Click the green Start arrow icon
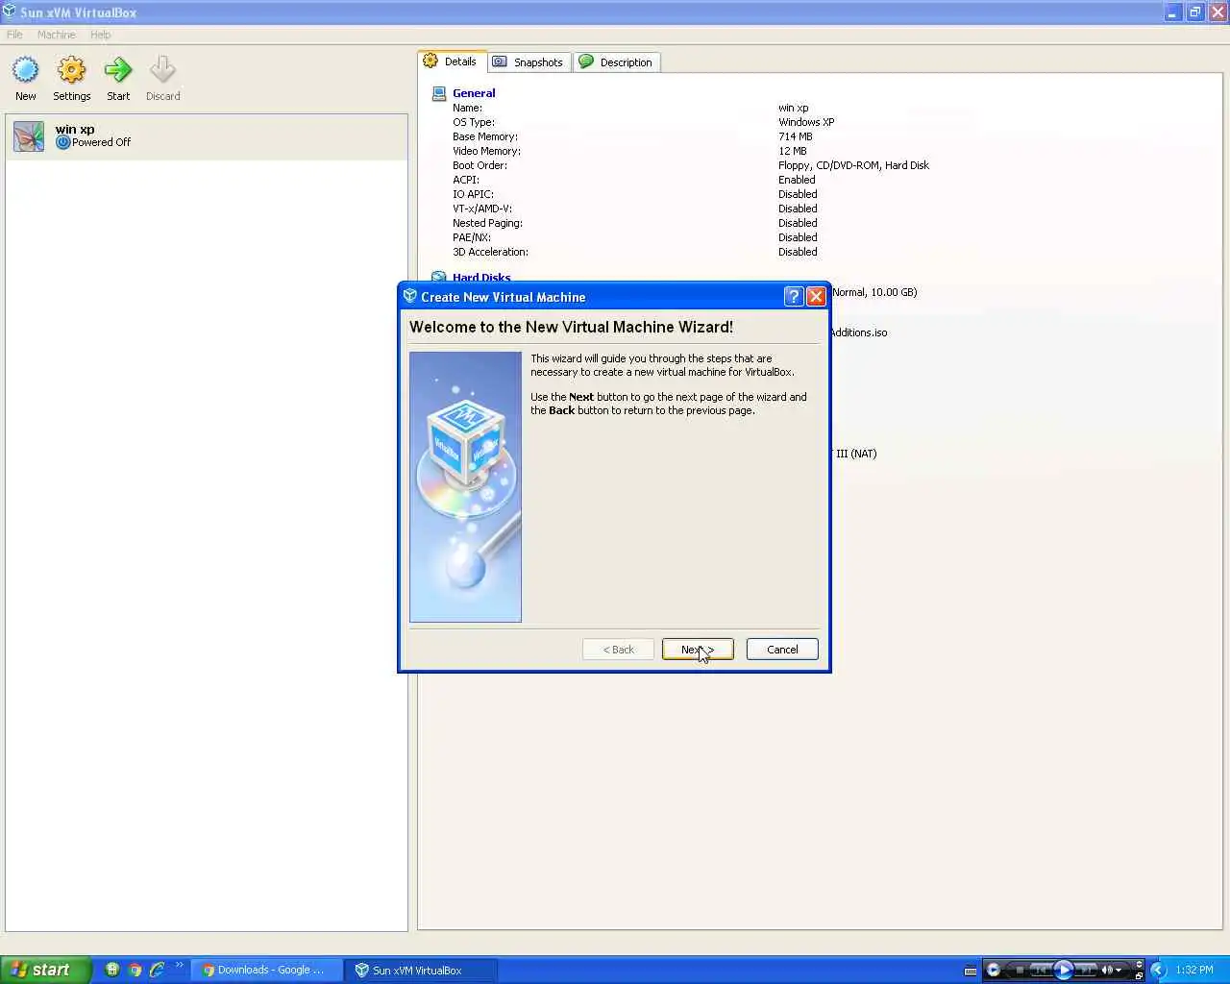 click(118, 70)
